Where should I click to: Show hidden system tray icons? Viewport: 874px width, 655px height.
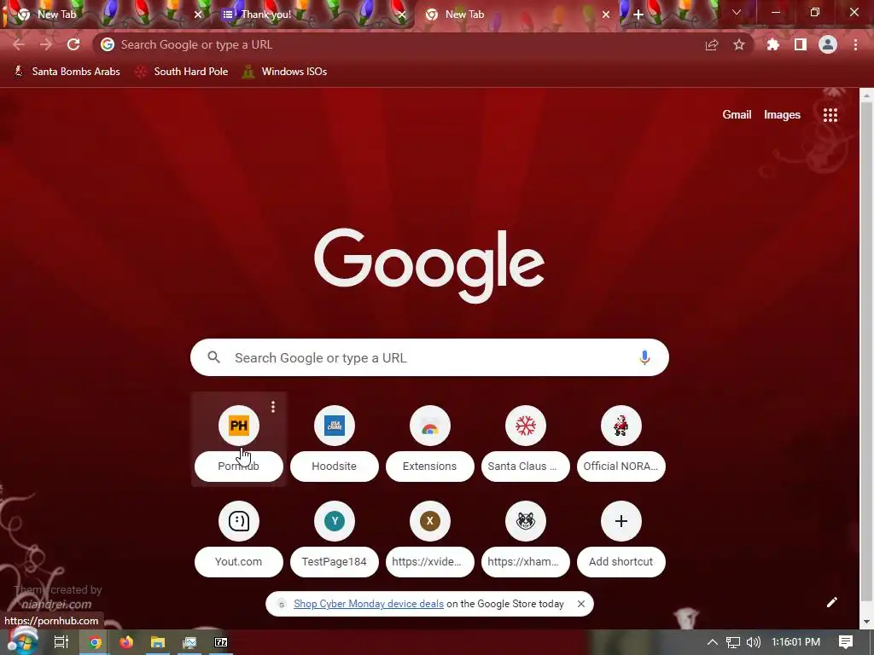[713, 642]
